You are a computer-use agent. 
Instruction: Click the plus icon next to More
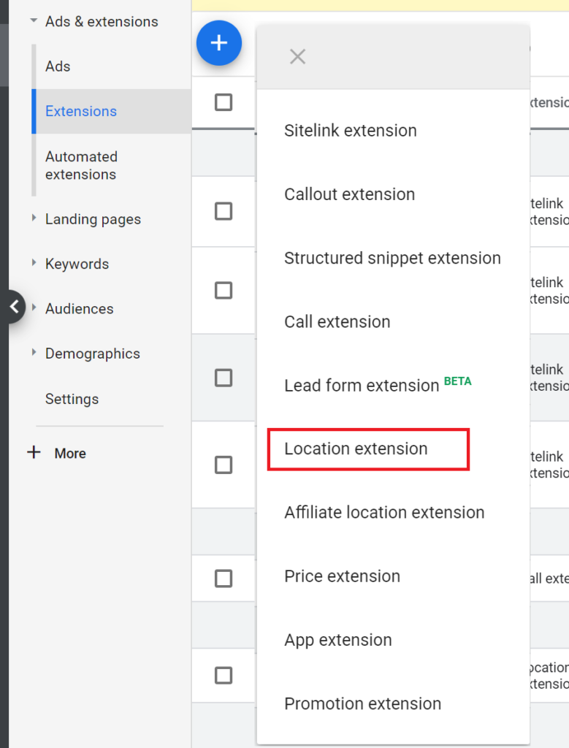coord(34,452)
